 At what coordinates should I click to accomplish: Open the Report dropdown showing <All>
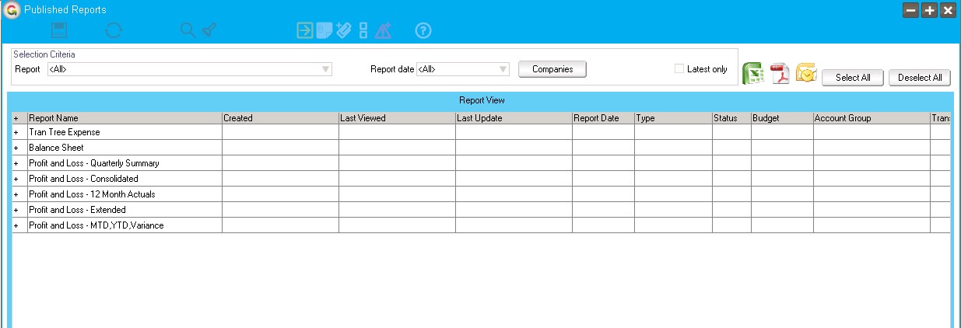189,69
